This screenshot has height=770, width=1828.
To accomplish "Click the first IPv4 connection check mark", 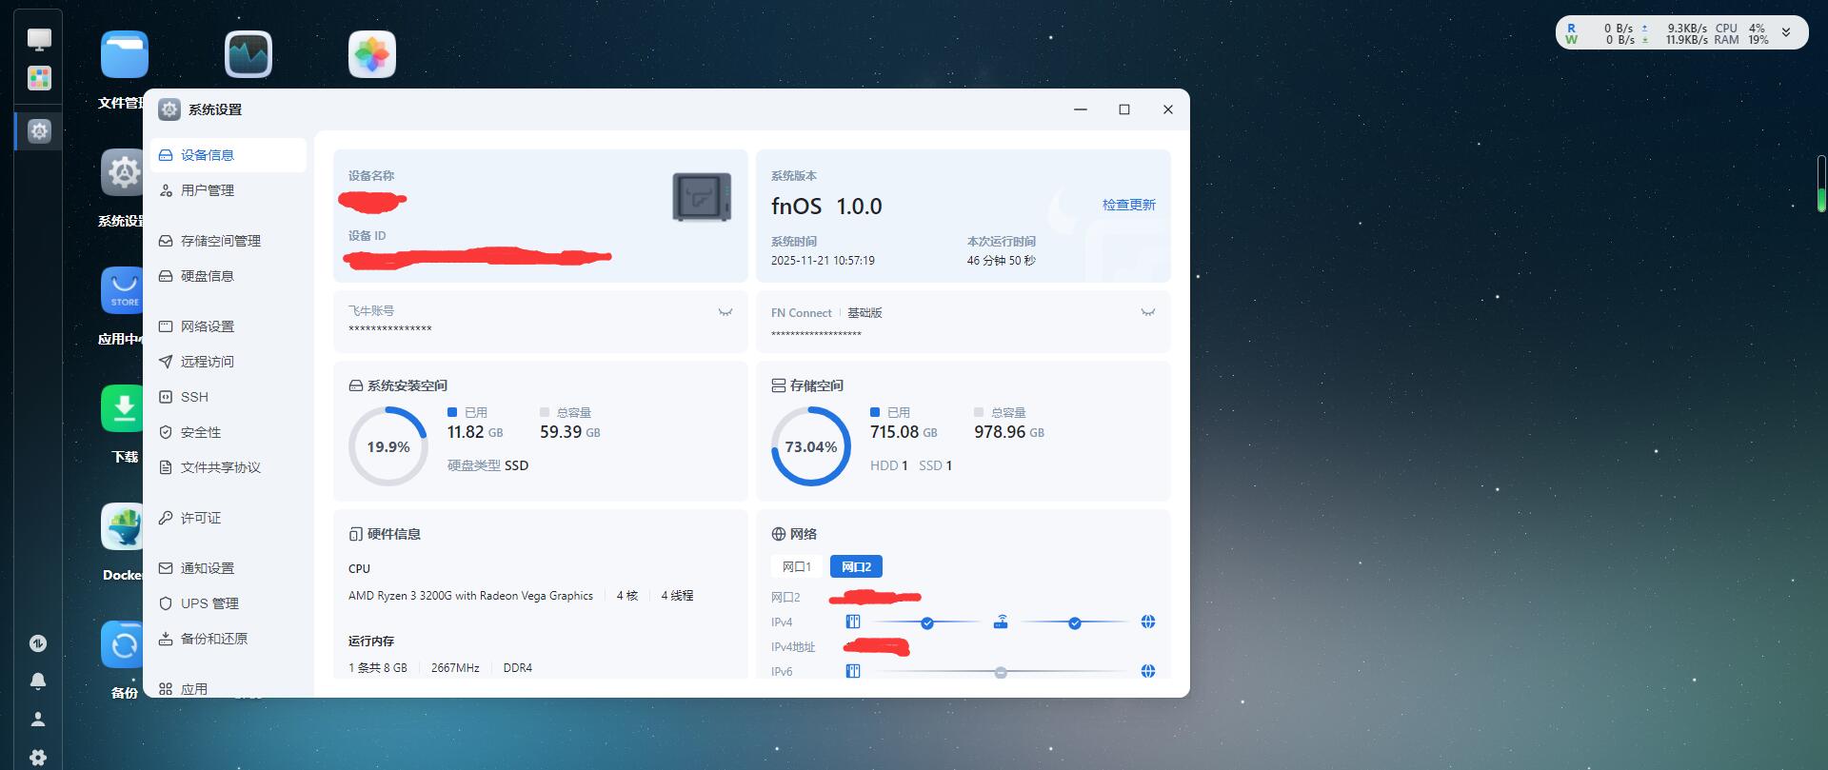I will click(x=927, y=622).
